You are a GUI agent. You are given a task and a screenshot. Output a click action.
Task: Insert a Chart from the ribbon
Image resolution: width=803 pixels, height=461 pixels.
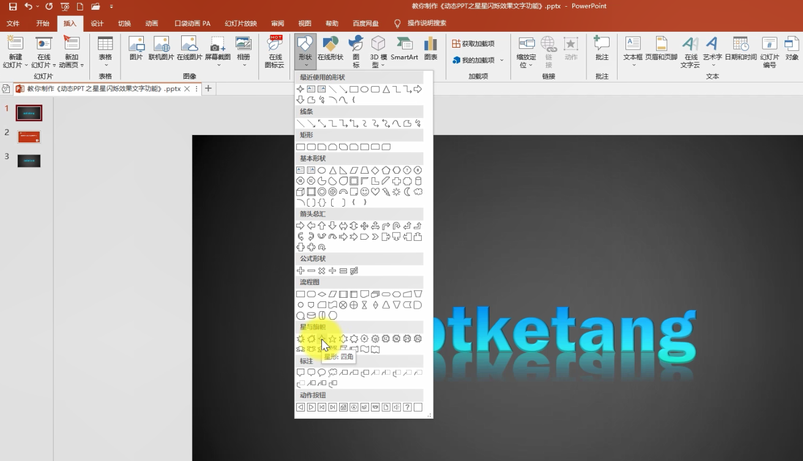(431, 49)
